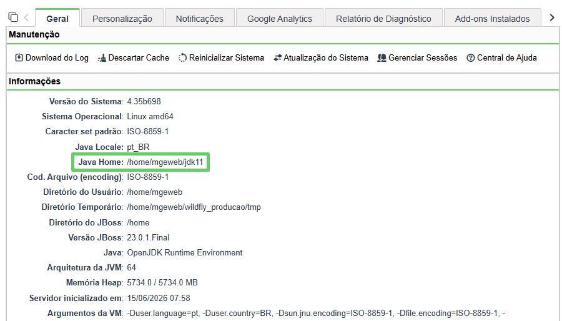562x321 pixels.
Task: Click the Manutenção section header
Action: pyautogui.click(x=34, y=34)
